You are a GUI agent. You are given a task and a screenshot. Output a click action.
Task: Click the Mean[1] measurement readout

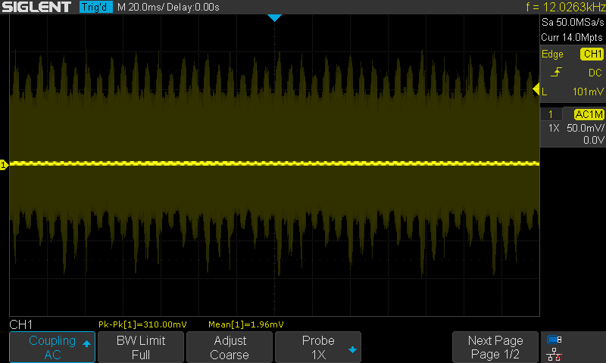click(245, 324)
